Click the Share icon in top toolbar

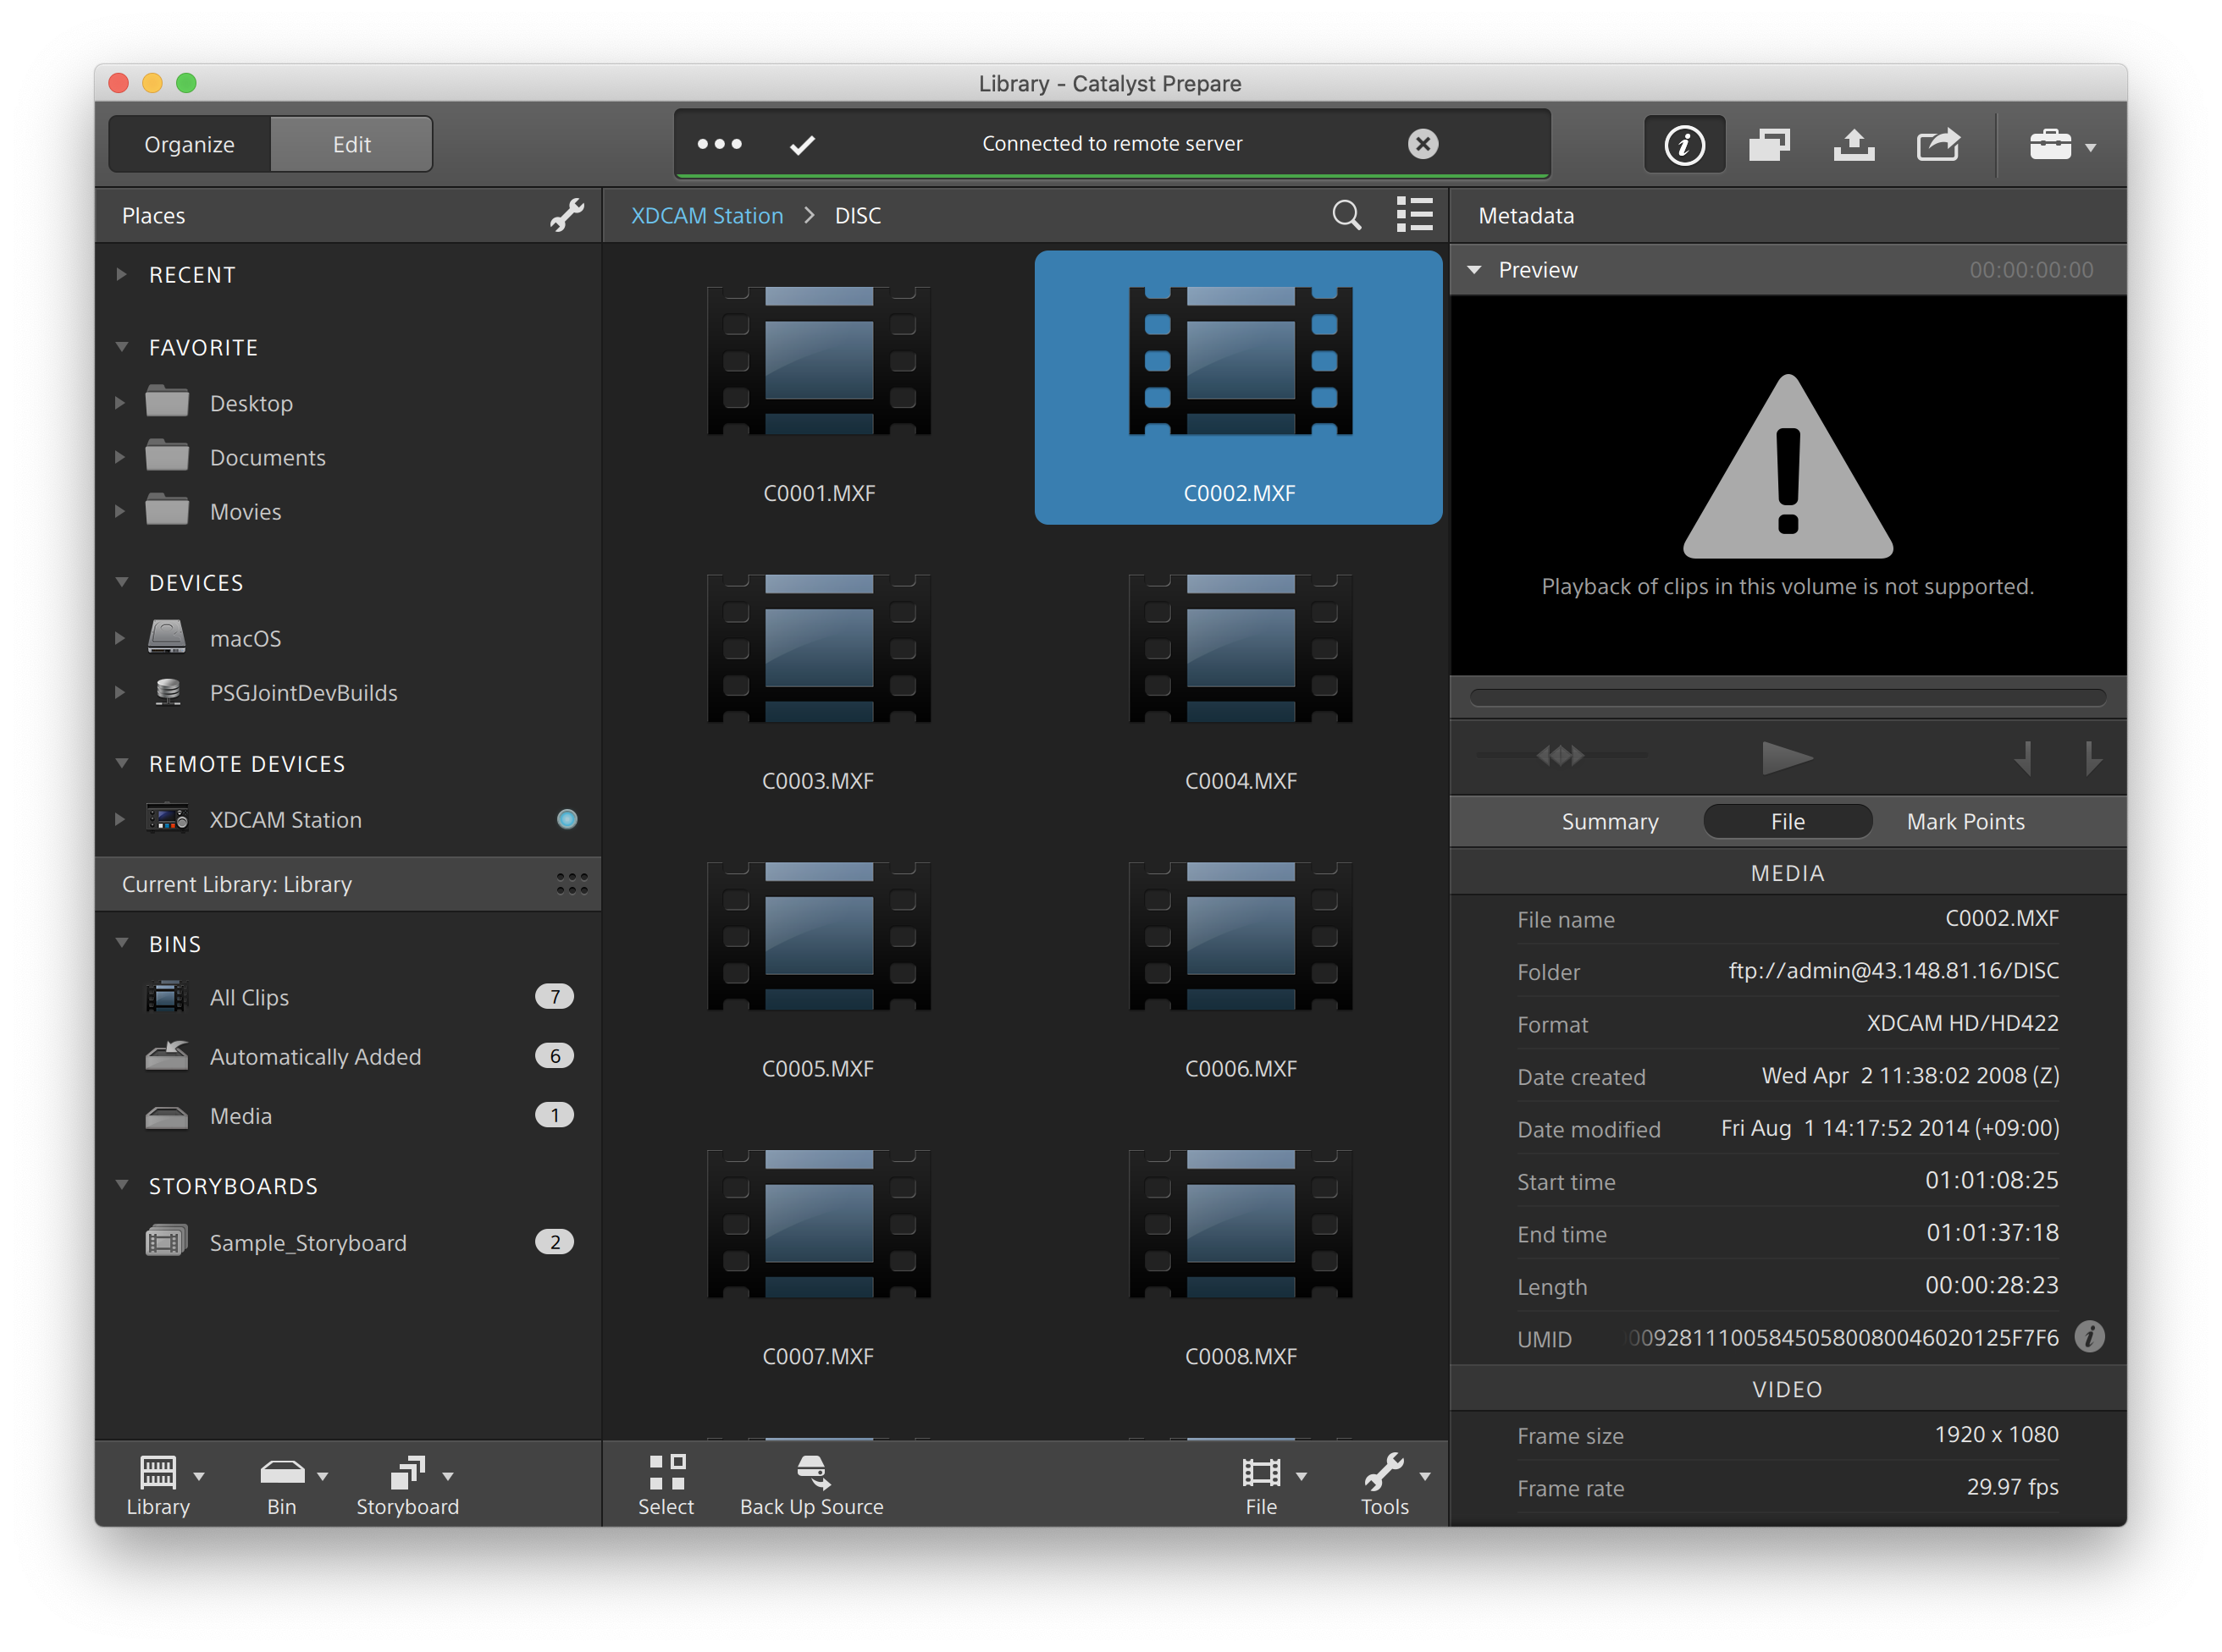click(x=1937, y=145)
